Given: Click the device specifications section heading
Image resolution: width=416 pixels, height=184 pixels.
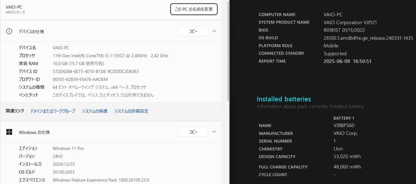Looking at the screenshot, I should (x=31, y=31).
